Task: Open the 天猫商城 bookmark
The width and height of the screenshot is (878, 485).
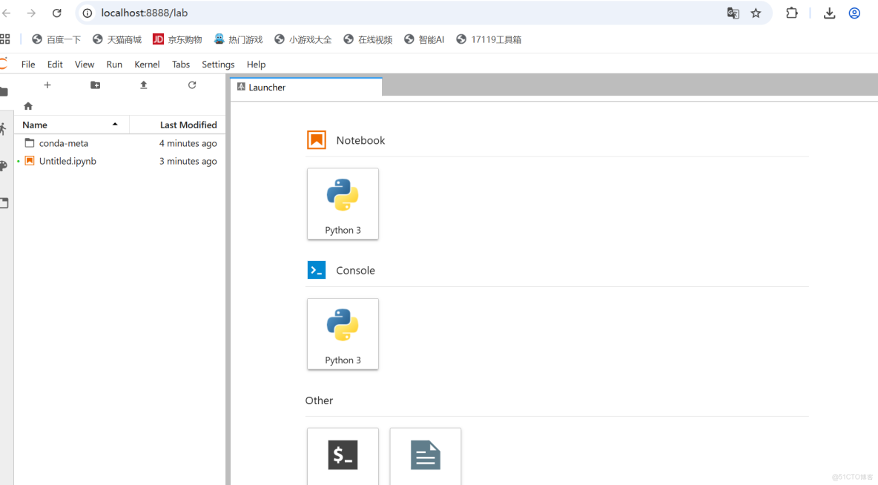Action: click(x=117, y=39)
